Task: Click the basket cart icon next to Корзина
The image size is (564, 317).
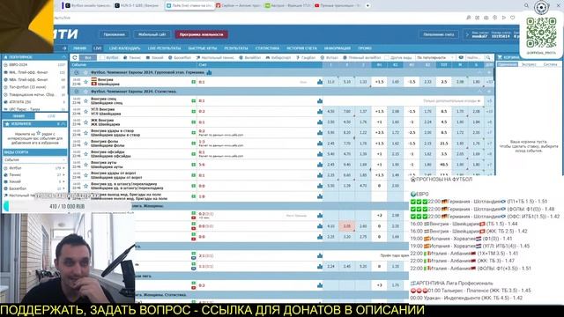Action: point(500,57)
